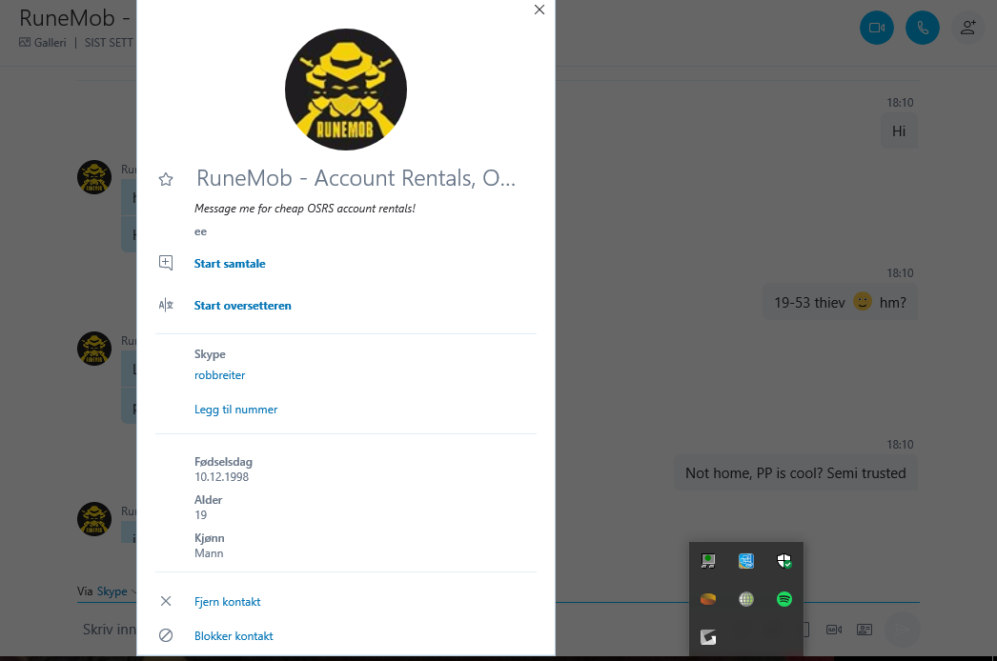Click the 'Hi' chat message bubble
The height and width of the screenshot is (661, 997).
click(x=899, y=130)
